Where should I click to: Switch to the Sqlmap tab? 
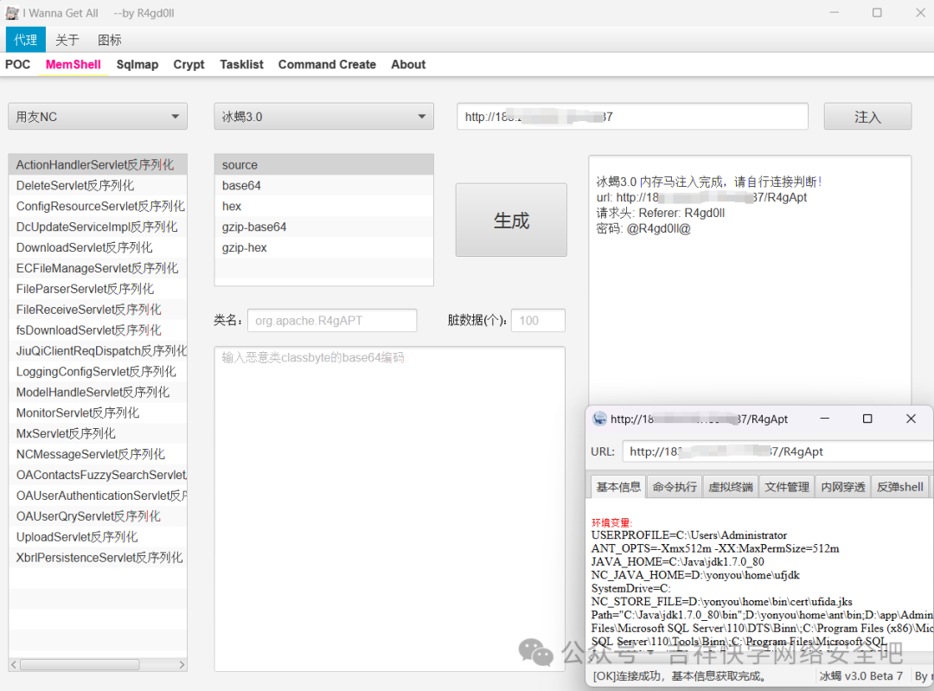(138, 64)
